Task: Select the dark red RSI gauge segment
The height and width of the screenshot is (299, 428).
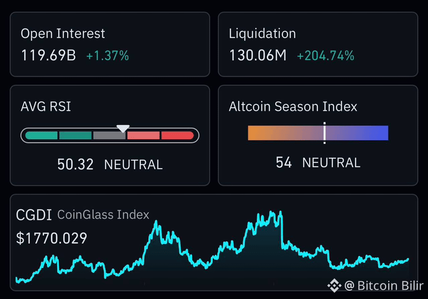Action: point(177,136)
